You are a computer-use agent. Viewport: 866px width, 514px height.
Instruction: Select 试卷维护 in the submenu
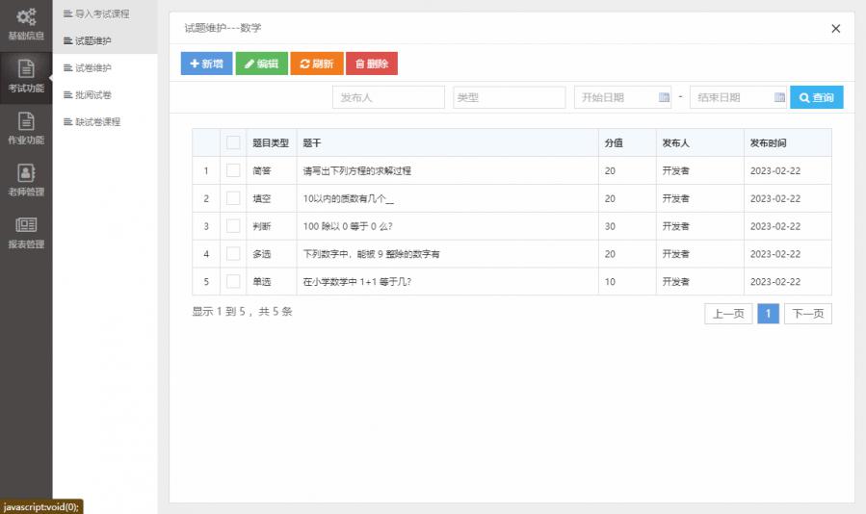coord(93,67)
